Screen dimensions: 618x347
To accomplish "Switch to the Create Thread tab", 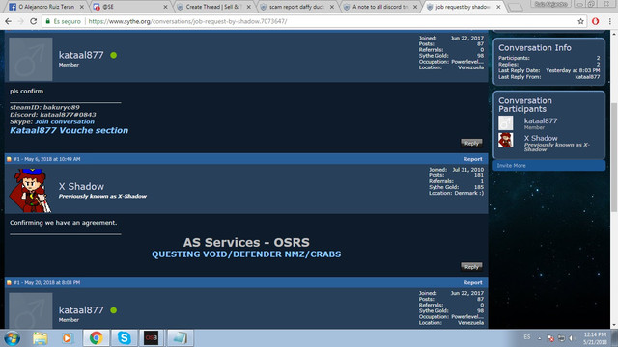I will (213, 7).
